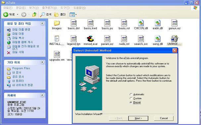
Task: Collapse the 파일 및 폴더 작업 panel
Action: (x=42, y=23)
